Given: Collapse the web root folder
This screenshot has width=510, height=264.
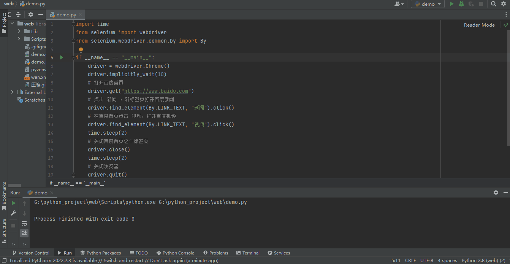Looking at the screenshot, I should 13,24.
